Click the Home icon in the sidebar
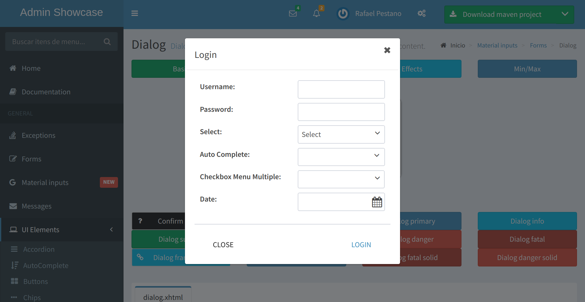The width and height of the screenshot is (585, 302). coord(13,68)
